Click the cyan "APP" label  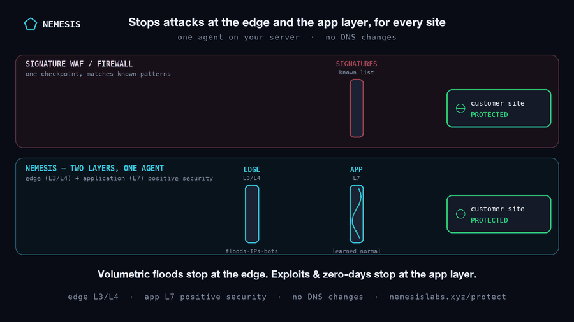[x=356, y=169]
